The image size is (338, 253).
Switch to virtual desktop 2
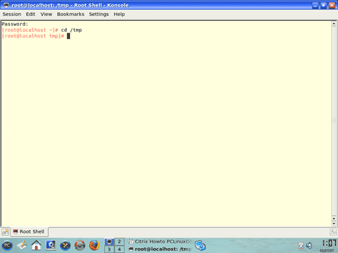point(119,241)
